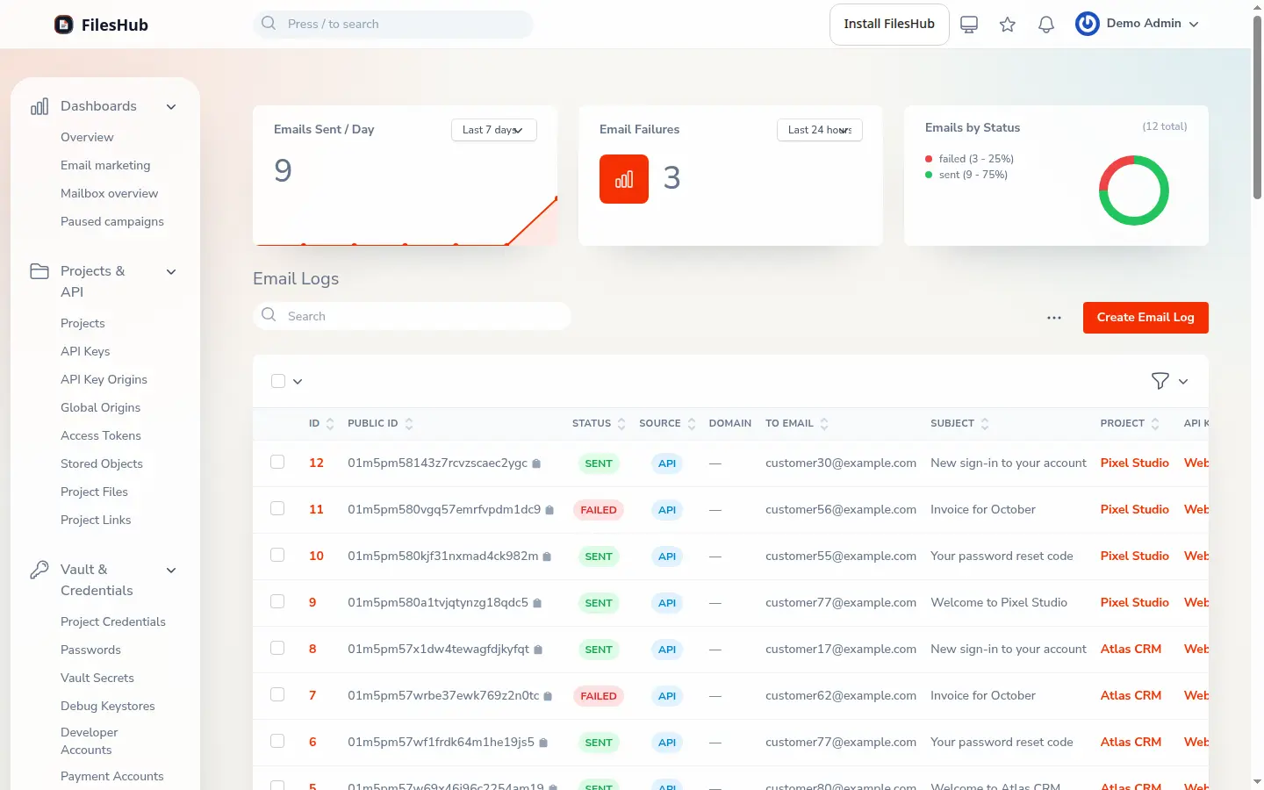The width and height of the screenshot is (1264, 790).
Task: Click the Create Email Log button
Action: click(x=1145, y=318)
